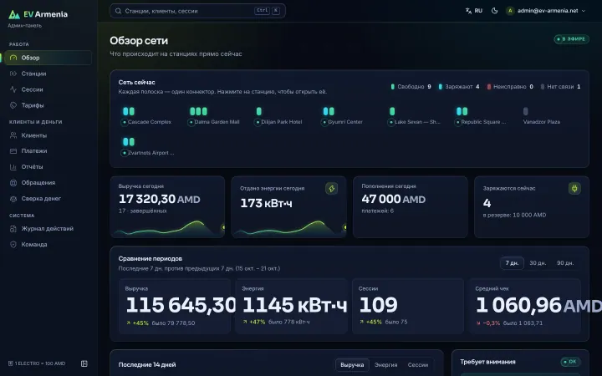Image resolution: width=602 pixels, height=376 pixels.
Task: Click Неисправно 0 legend item
Action: (510, 87)
